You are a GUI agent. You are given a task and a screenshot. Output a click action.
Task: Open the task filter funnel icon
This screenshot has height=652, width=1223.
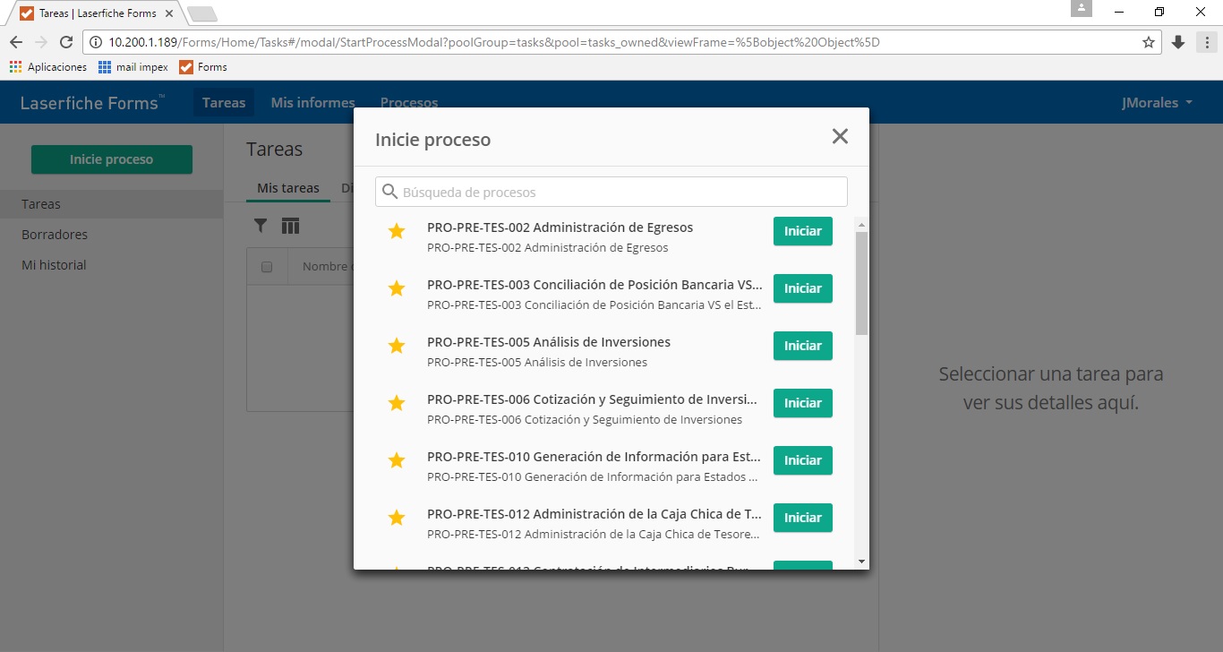click(x=261, y=226)
